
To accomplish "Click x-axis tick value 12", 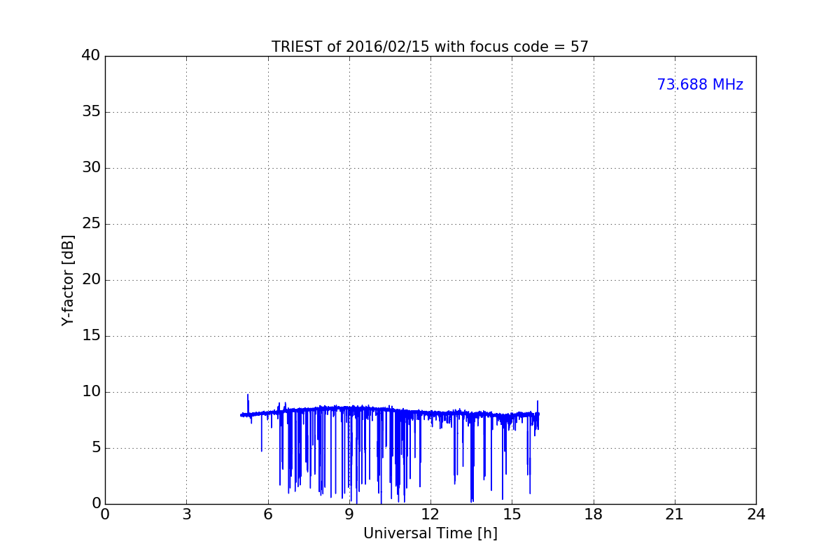I will (430, 514).
